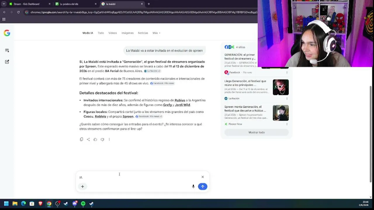Open the tab search dropdown arrow
Image resolution: width=374 pixels, height=210 pixels.
click(4, 4)
